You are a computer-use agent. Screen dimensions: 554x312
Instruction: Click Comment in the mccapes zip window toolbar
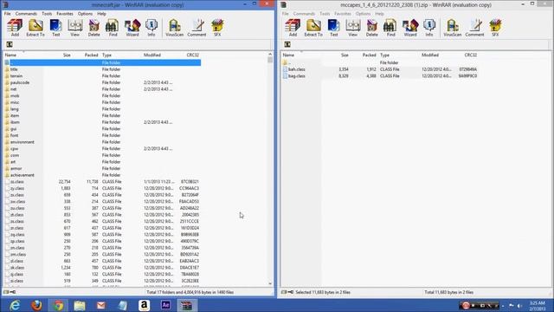(475, 28)
